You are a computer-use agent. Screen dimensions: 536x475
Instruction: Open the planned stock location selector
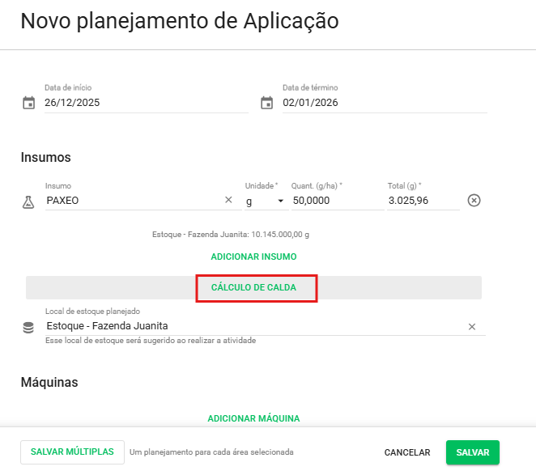pyautogui.click(x=243, y=326)
